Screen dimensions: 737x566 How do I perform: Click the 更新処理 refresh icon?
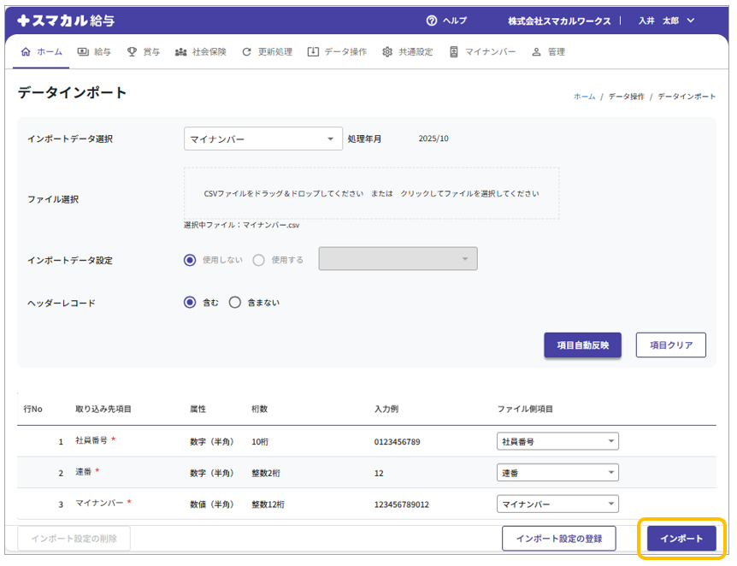247,52
